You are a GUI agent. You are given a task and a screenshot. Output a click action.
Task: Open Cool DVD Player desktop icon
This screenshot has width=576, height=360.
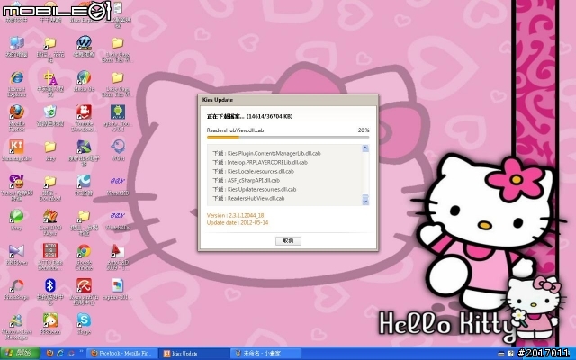click(50, 222)
